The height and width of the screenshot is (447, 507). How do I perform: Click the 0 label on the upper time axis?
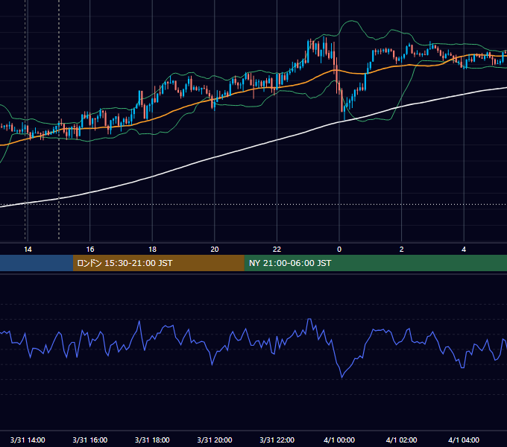coord(339,250)
